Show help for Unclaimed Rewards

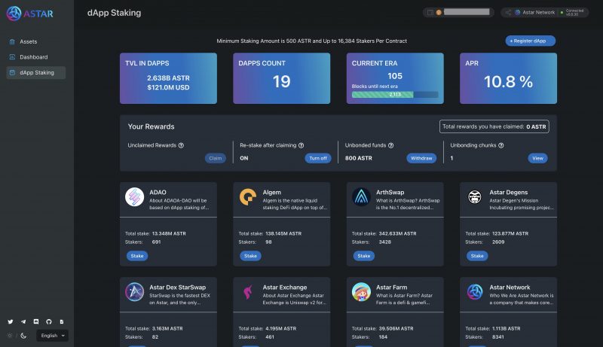pos(181,145)
